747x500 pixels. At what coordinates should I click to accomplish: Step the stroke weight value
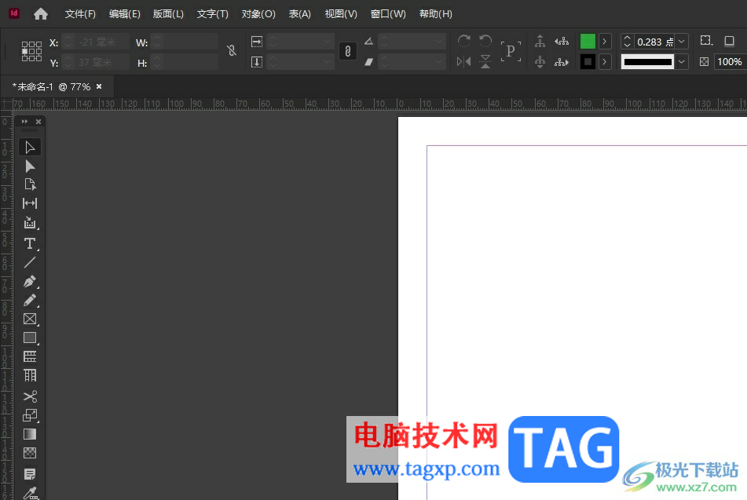627,42
